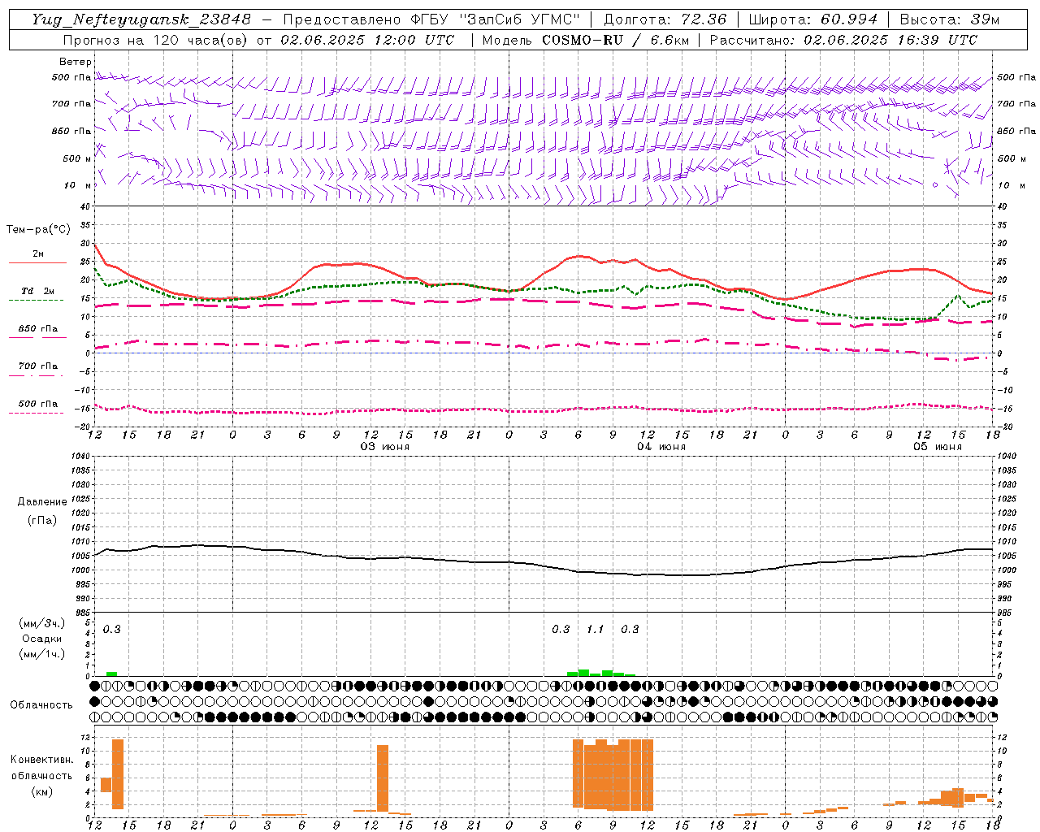Click the Осадки precipitation label

[x=42, y=639]
